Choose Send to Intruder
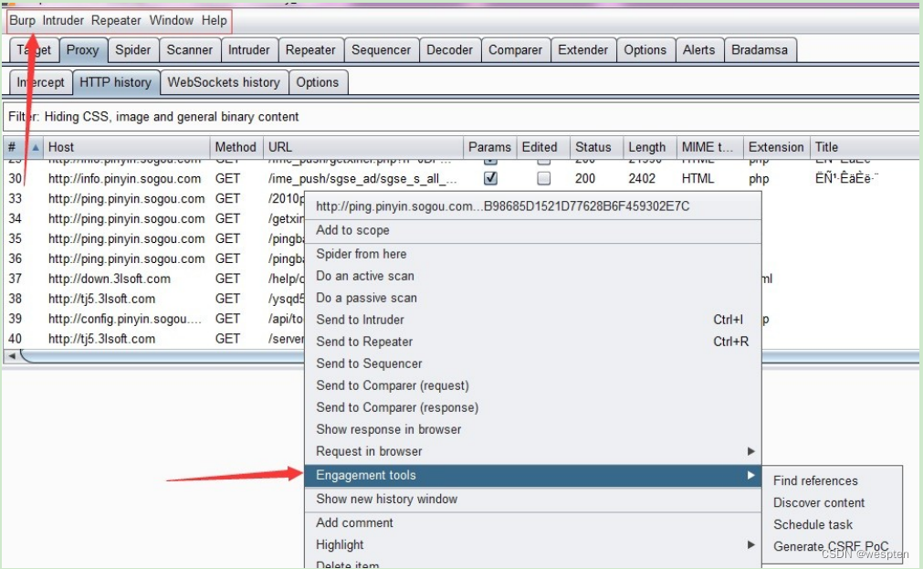923x569 pixels. click(x=533, y=320)
